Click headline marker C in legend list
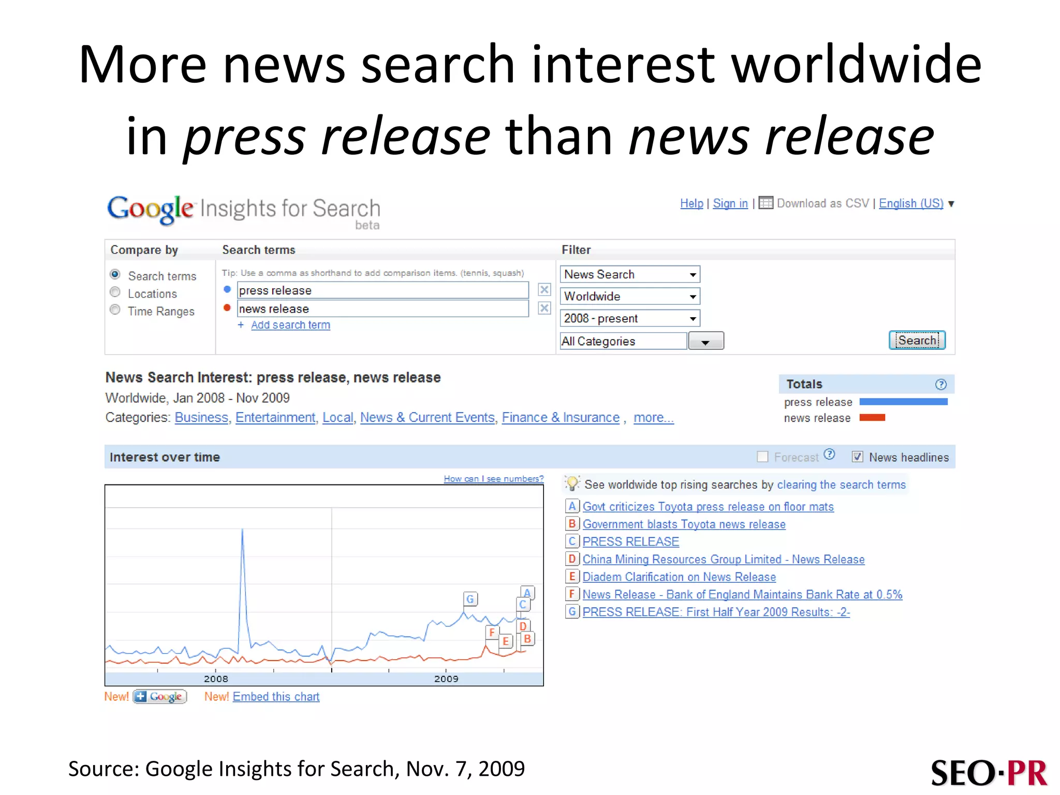Image resolution: width=1060 pixels, height=795 pixels. click(571, 541)
